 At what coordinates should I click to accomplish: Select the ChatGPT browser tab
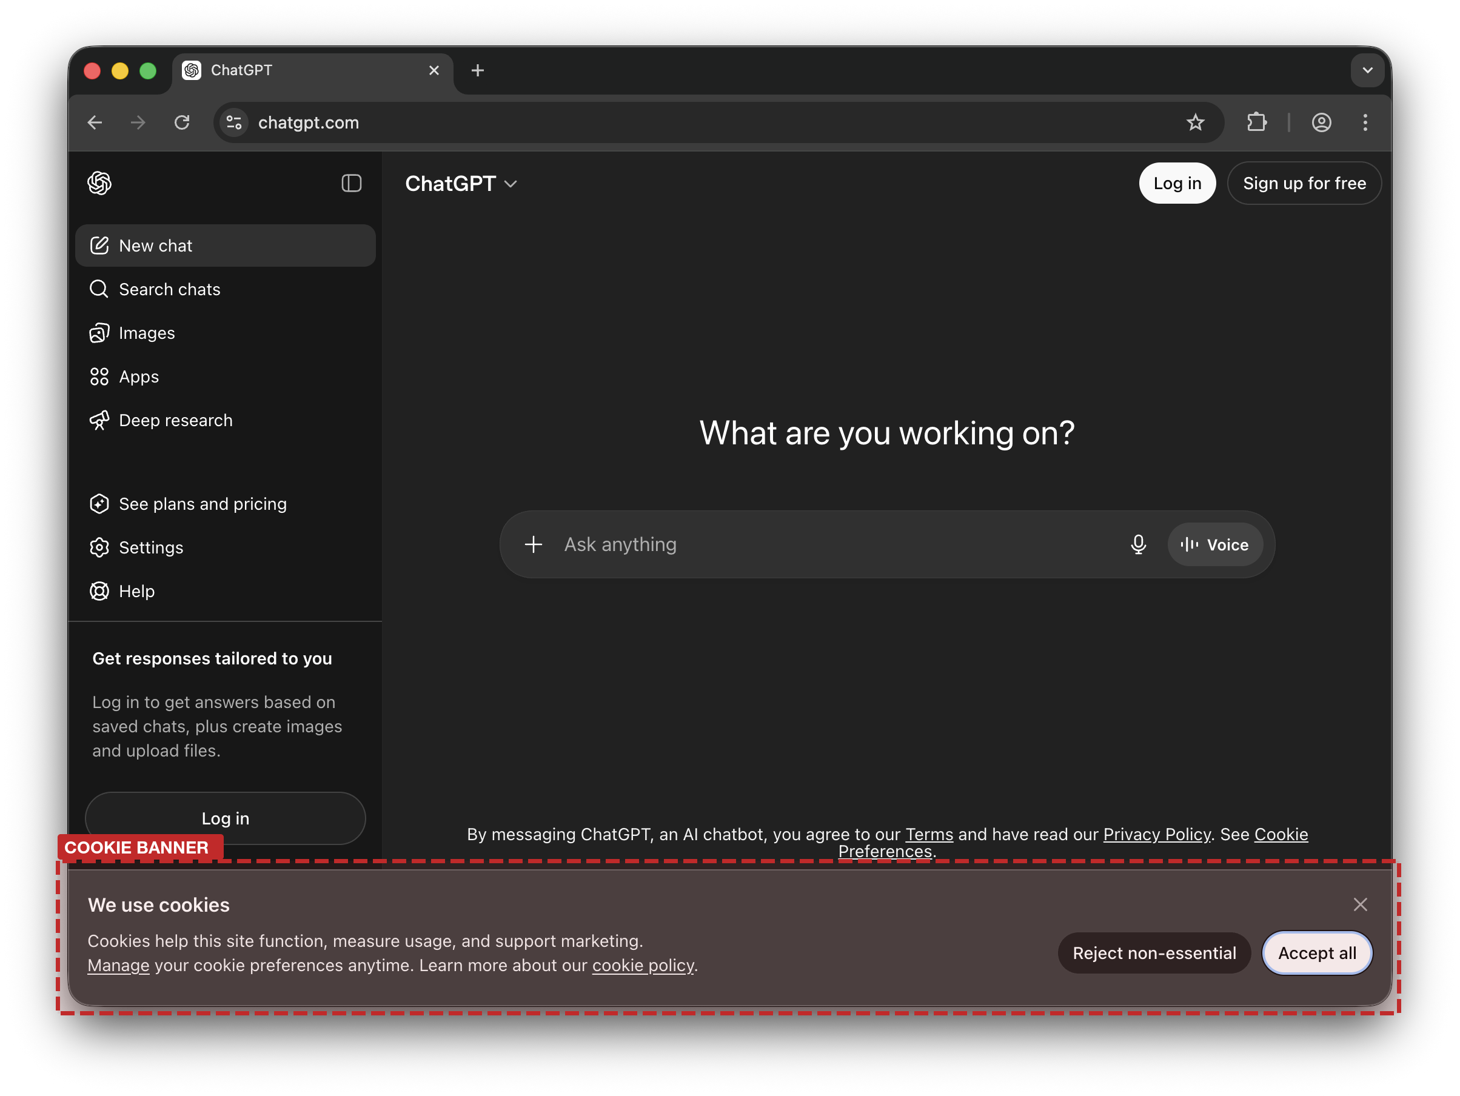click(x=313, y=70)
